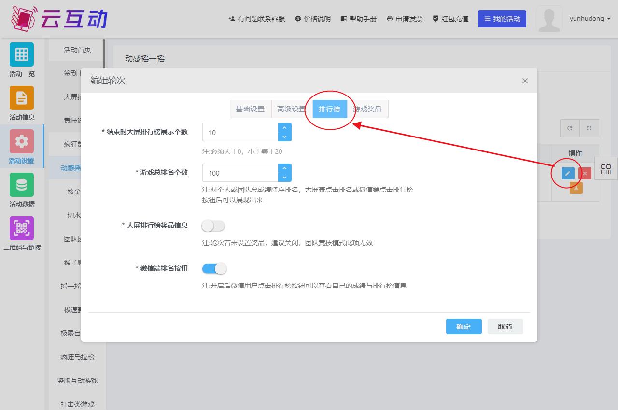This screenshot has width=618, height=410.
Task: Select 竖版互动游戏 in the side menu
Action: pos(77,381)
